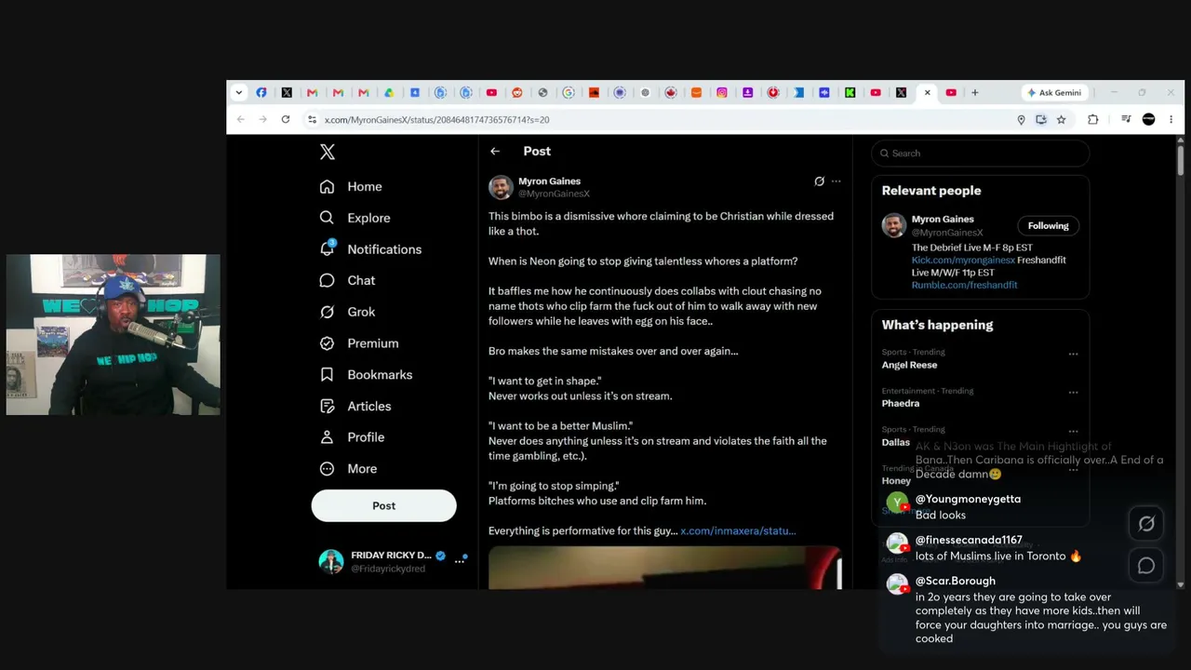Click the location permission icon in address bar
The image size is (1191, 670).
[1021, 119]
